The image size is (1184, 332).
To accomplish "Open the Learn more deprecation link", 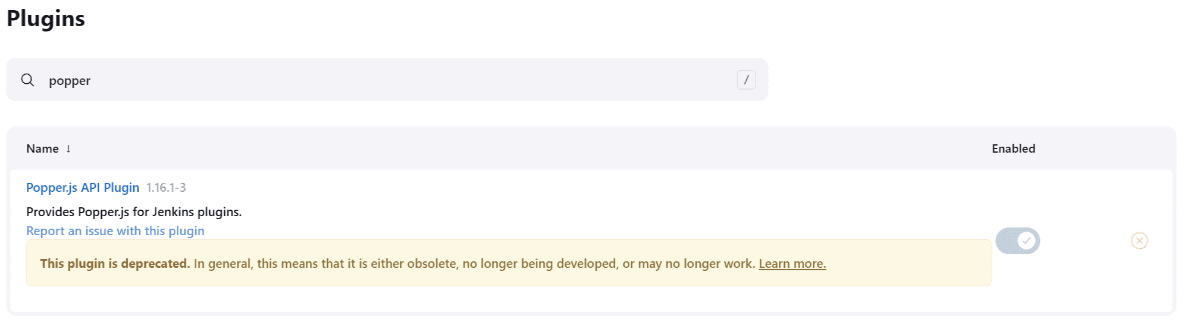I will [792, 264].
